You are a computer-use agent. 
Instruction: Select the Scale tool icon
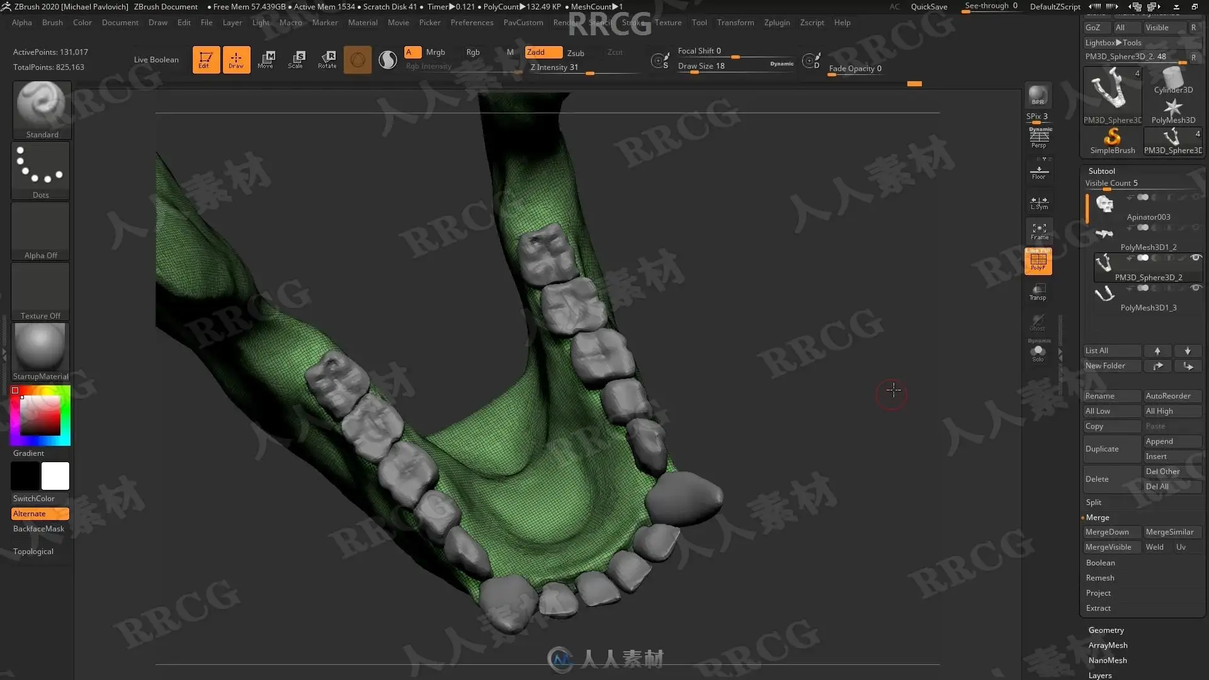pyautogui.click(x=295, y=59)
